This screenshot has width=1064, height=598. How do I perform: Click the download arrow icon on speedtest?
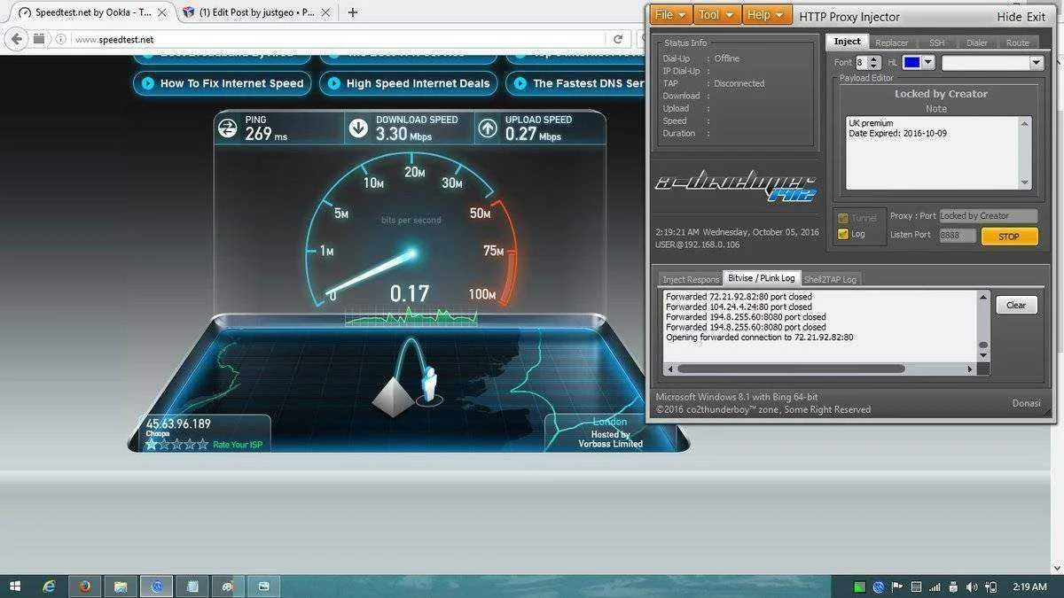pos(358,128)
